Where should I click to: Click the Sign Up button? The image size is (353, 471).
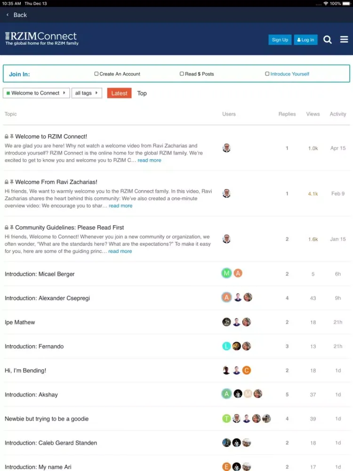point(280,40)
